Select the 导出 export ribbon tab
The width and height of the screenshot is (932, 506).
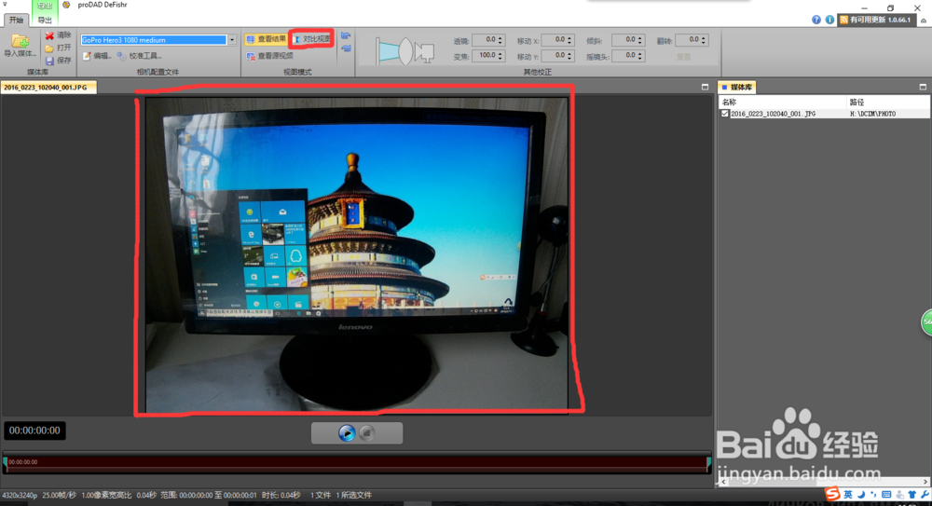pos(45,21)
